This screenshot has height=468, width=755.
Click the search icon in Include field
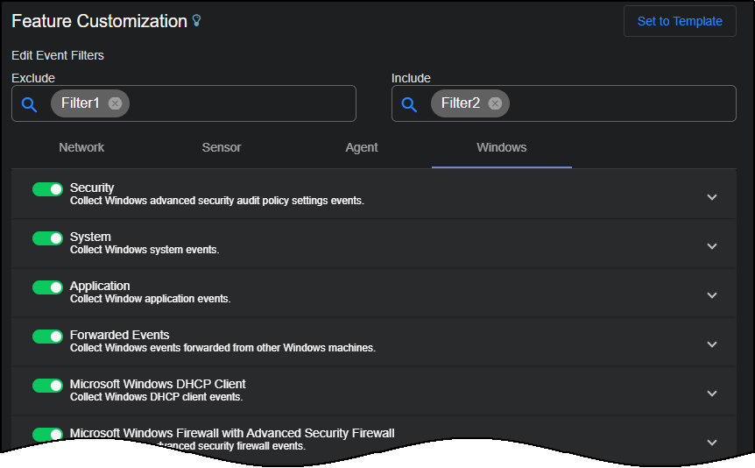pyautogui.click(x=409, y=104)
